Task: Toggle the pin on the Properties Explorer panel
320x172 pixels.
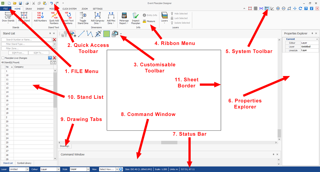Action: point(312,33)
